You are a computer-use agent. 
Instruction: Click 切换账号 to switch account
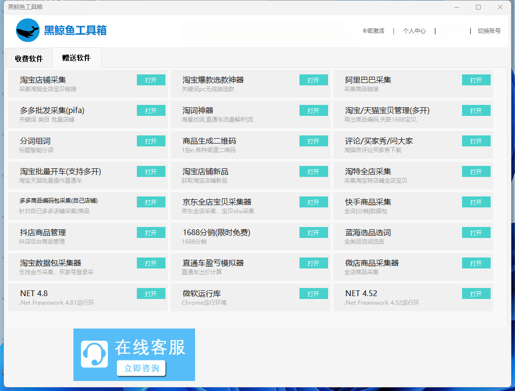tap(489, 31)
